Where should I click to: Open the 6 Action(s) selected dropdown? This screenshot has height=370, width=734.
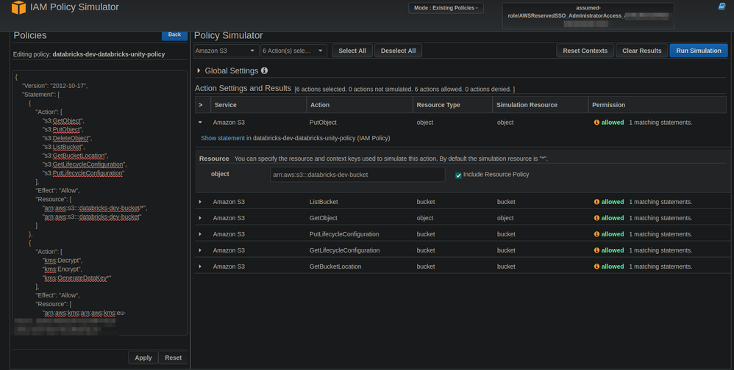pos(293,51)
